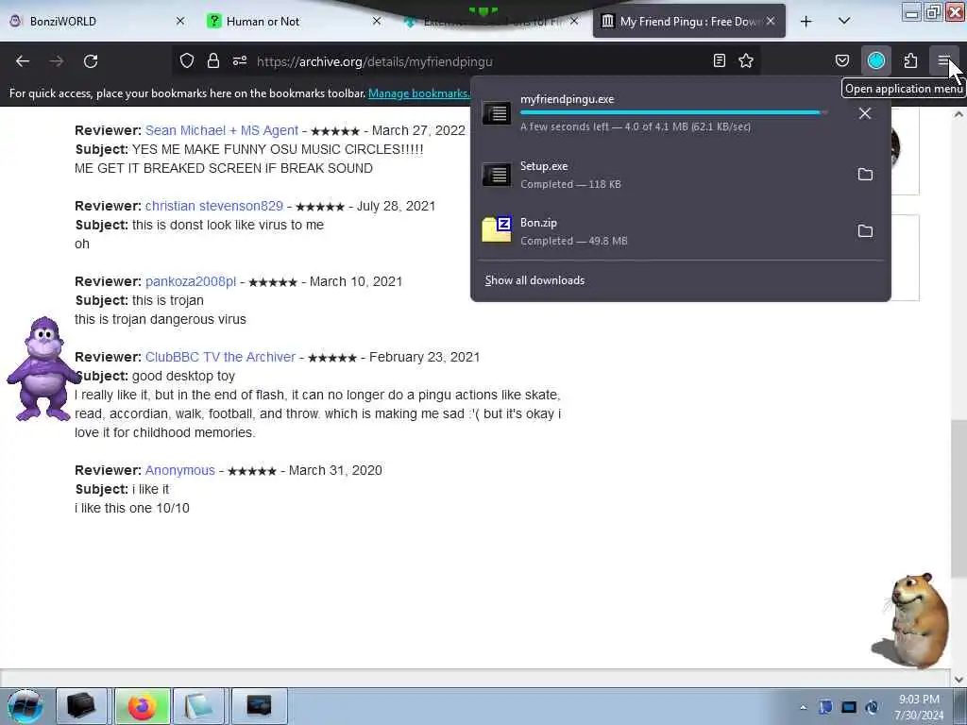The image size is (967, 725).
Task: Toggle reader view icon
Action: click(719, 61)
